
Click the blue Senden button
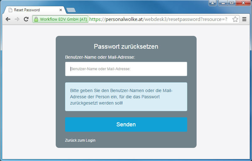[x=126, y=124]
